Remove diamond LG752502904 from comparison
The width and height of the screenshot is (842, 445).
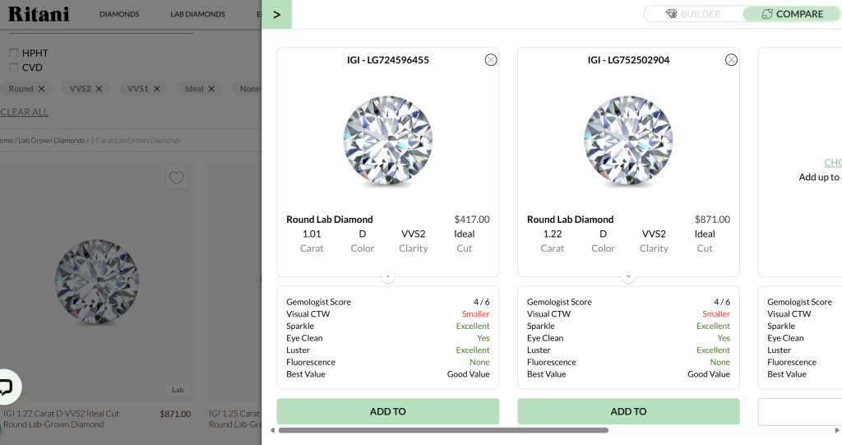731,60
